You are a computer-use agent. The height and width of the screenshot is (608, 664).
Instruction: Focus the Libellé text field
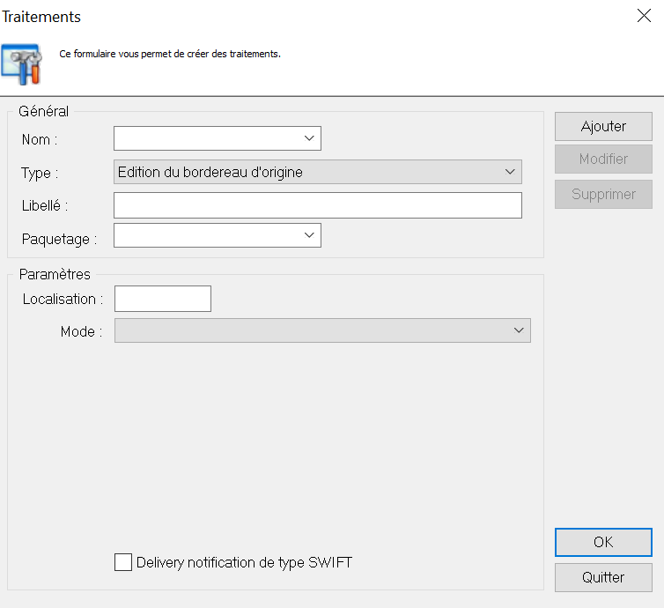click(317, 205)
